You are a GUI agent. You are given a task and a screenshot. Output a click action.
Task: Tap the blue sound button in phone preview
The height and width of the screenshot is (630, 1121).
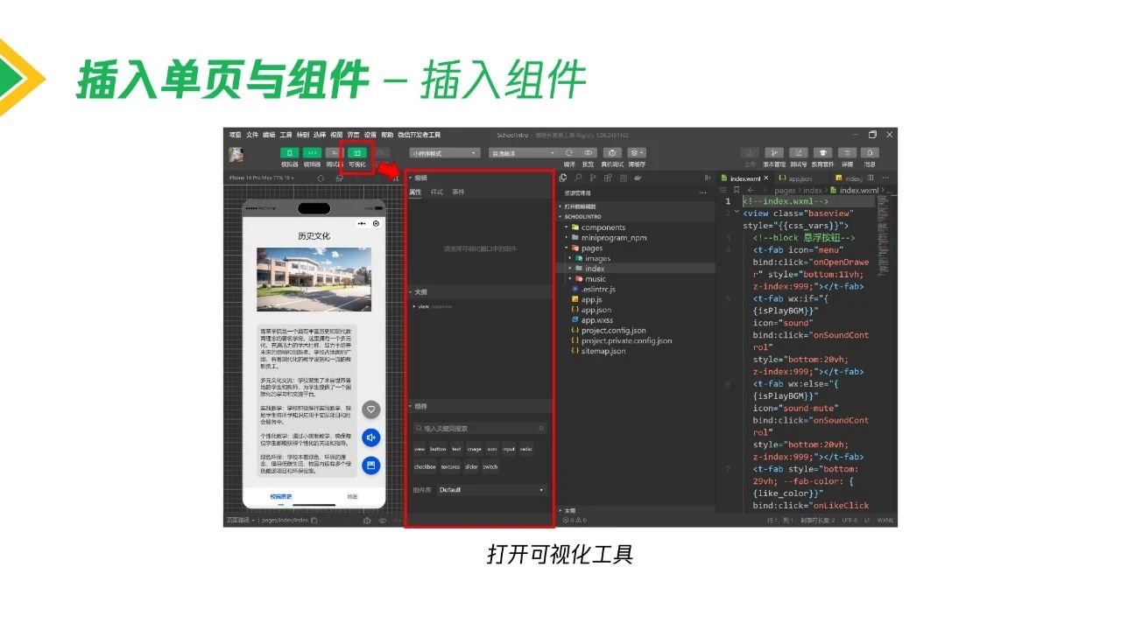coord(371,437)
